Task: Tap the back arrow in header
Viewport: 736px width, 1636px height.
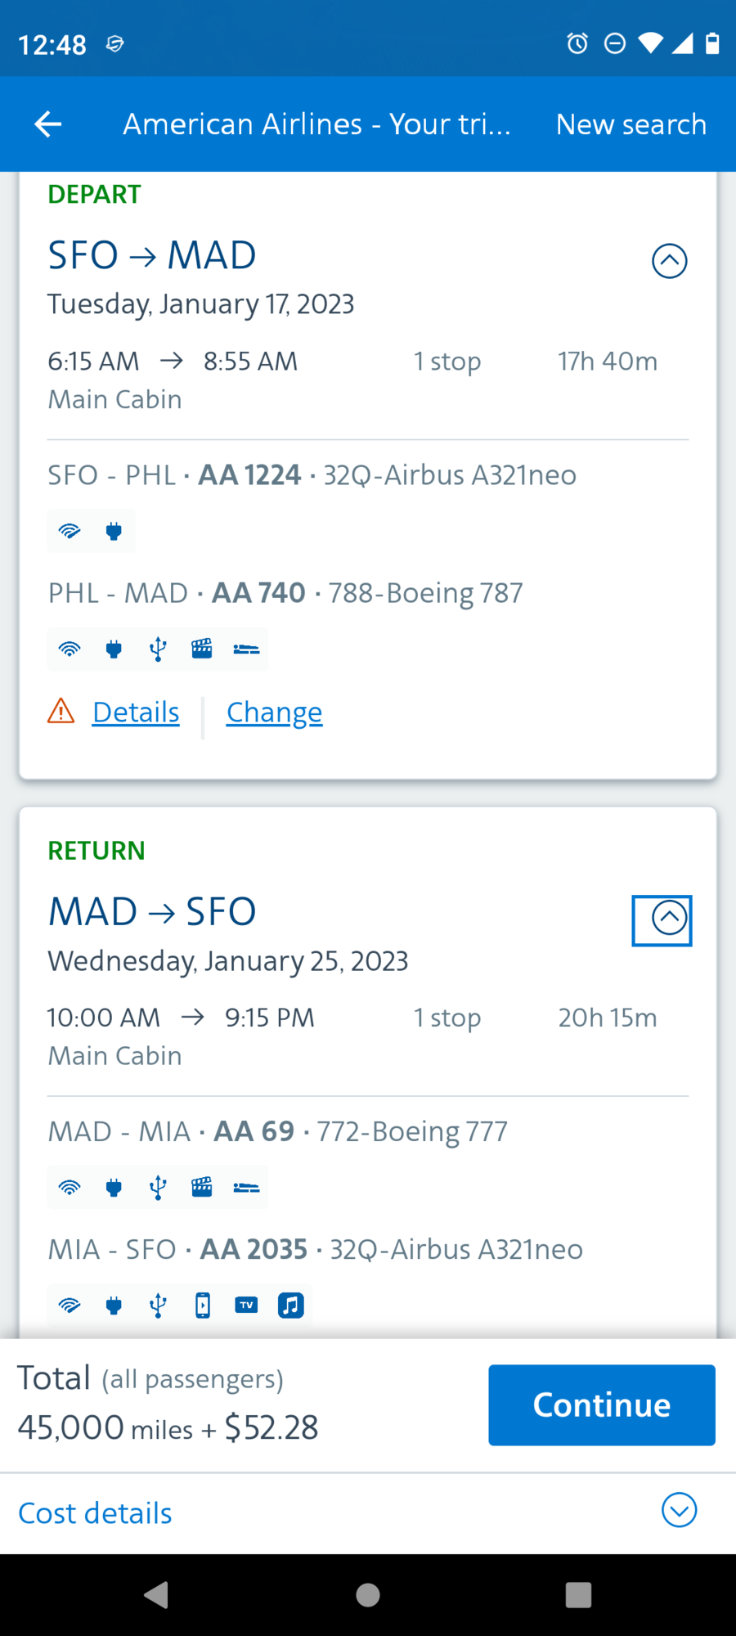Action: (48, 124)
